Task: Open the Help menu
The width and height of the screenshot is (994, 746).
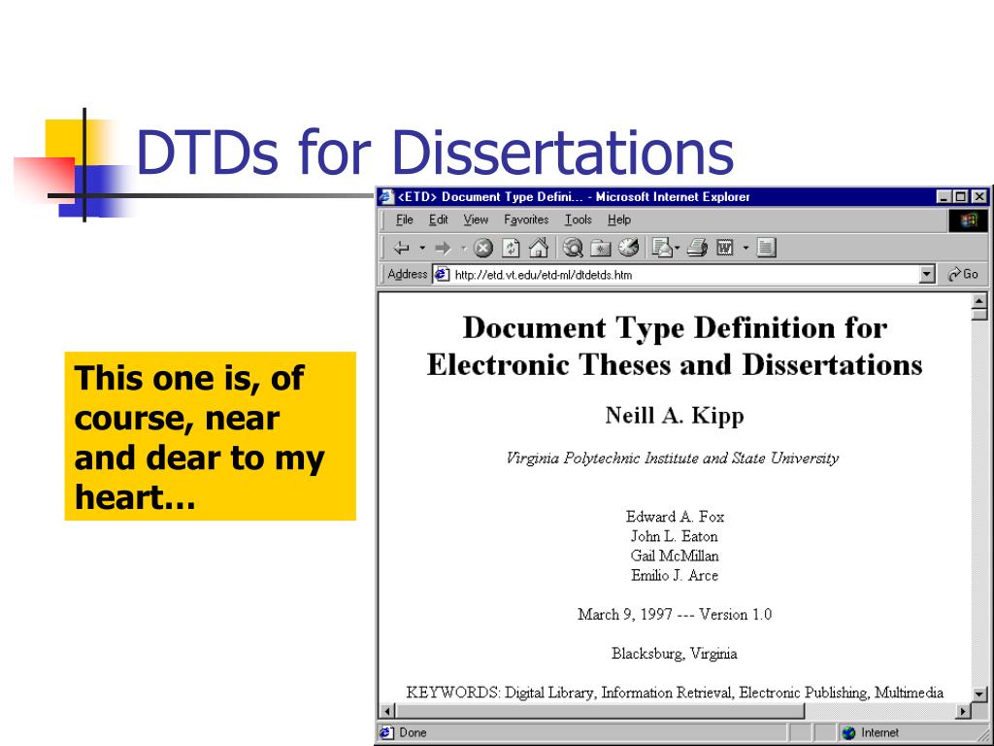Action: coord(618,220)
